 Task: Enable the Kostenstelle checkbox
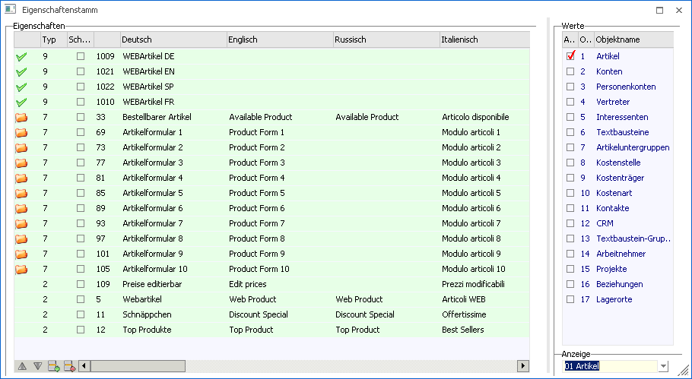click(570, 163)
